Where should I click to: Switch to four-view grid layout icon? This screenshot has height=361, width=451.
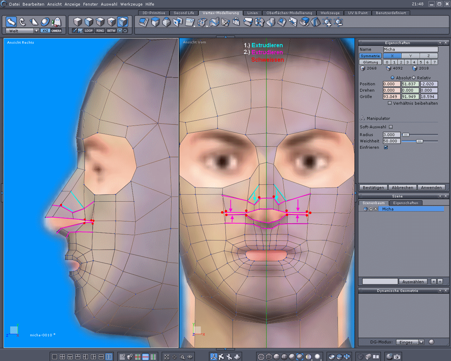[62, 357]
